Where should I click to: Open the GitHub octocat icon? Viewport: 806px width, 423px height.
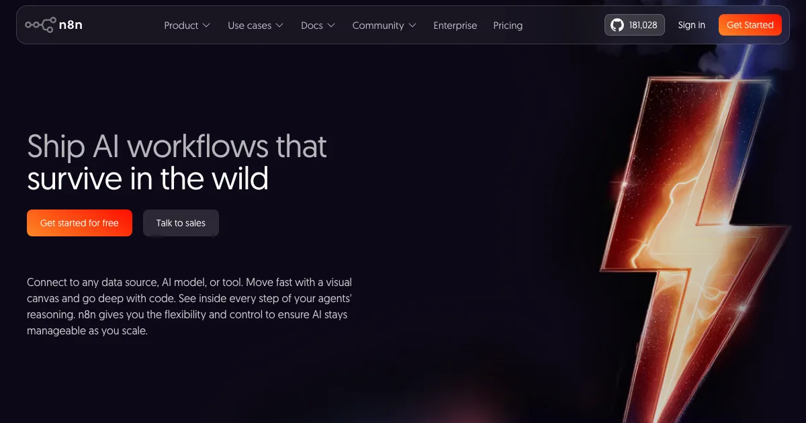(617, 26)
